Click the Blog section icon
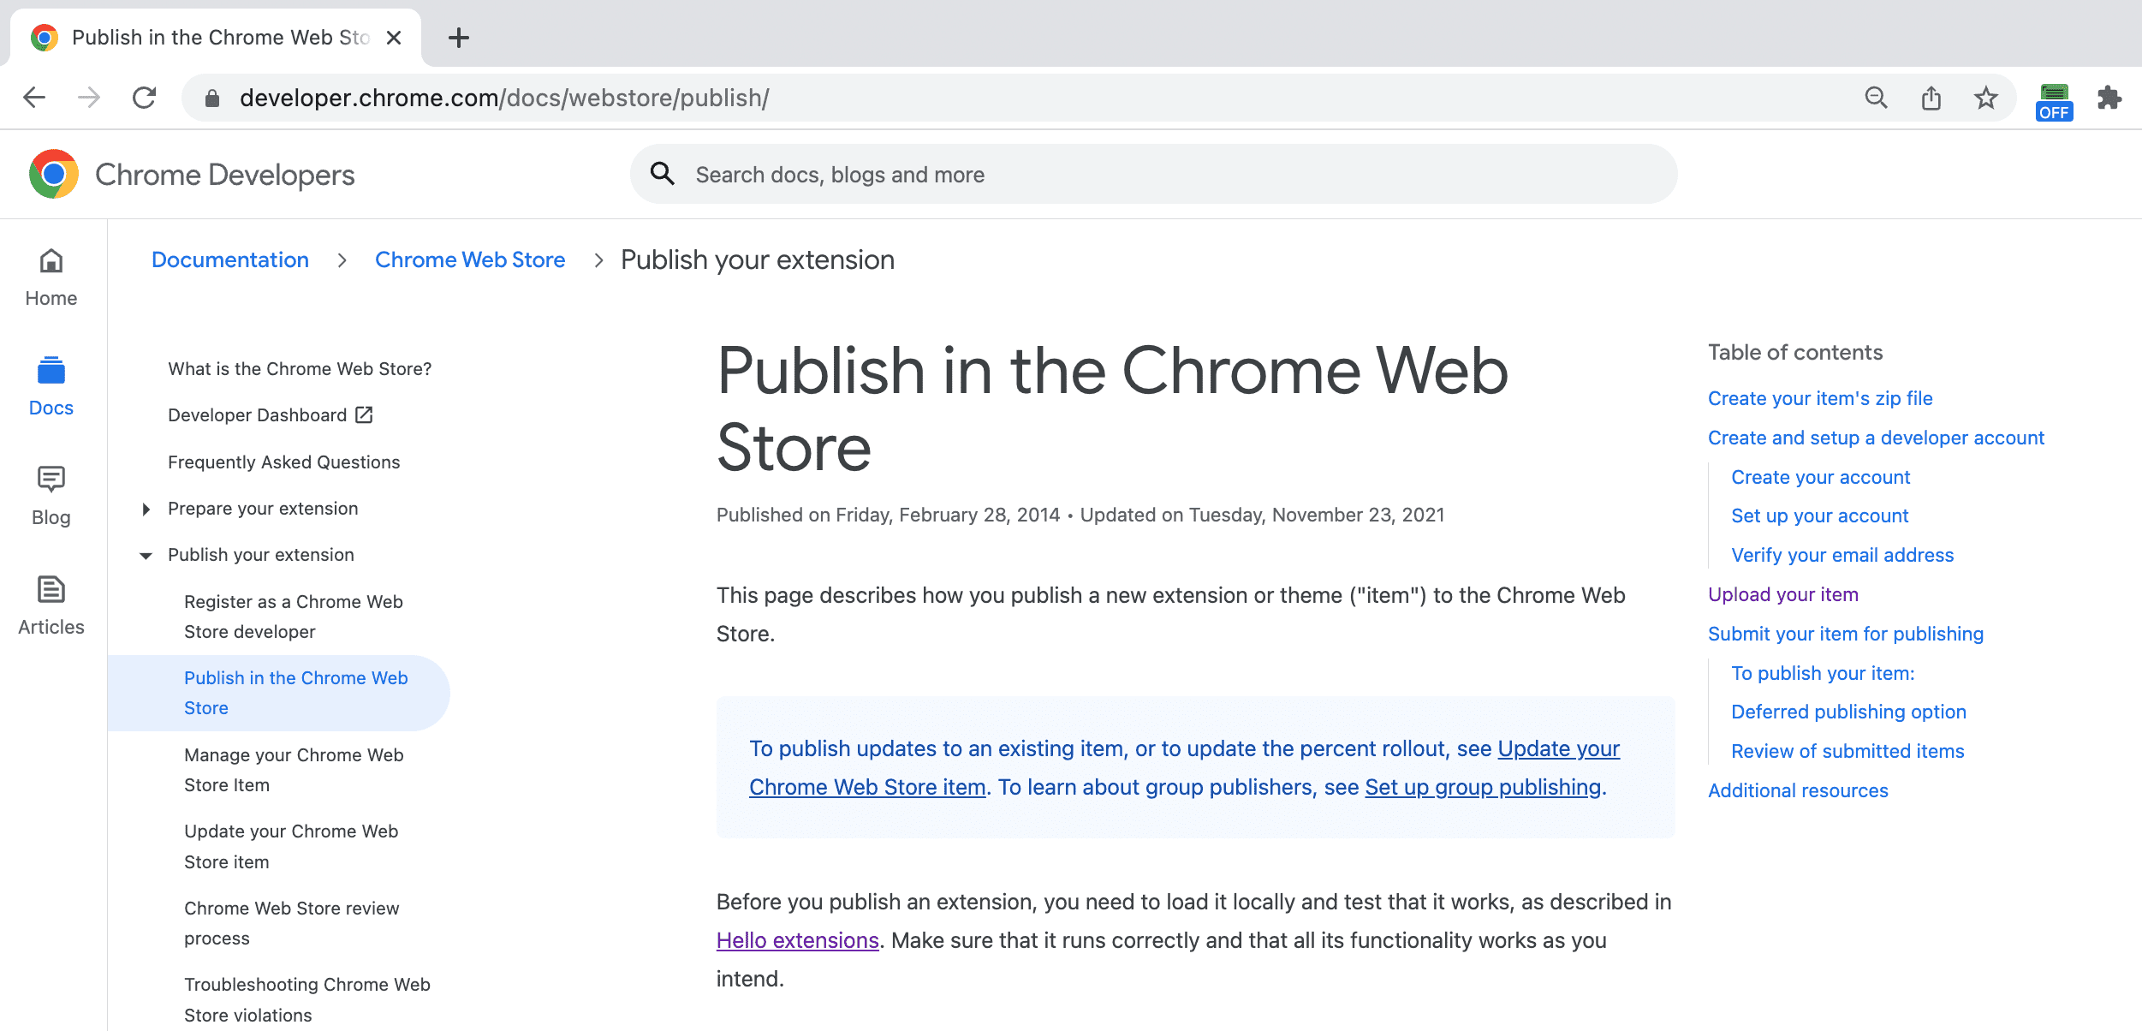This screenshot has width=2142, height=1031. coord(52,478)
